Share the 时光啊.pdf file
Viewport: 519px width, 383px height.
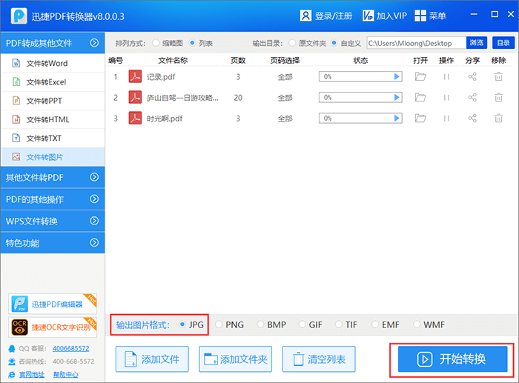coord(472,119)
